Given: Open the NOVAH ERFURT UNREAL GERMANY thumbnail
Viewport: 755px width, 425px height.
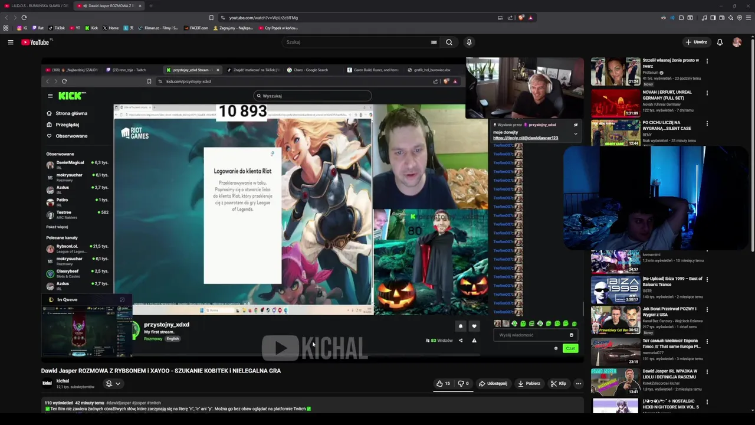Looking at the screenshot, I should tap(615, 103).
